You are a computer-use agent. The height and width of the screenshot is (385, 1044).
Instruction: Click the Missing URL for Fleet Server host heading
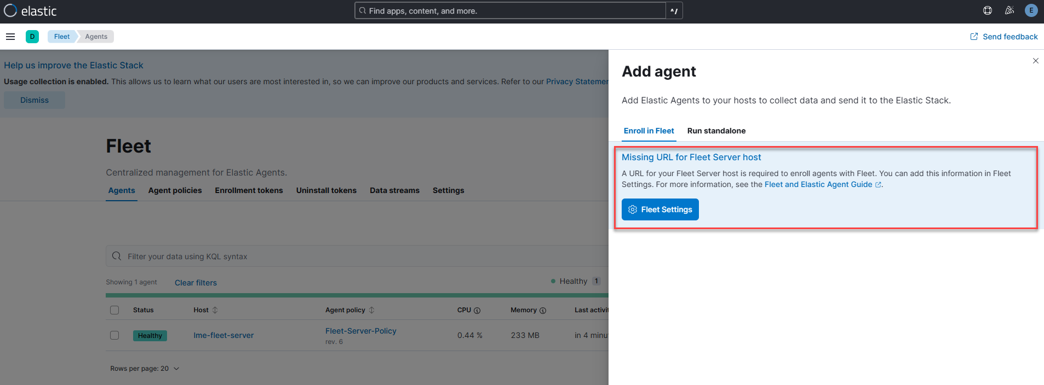click(691, 157)
